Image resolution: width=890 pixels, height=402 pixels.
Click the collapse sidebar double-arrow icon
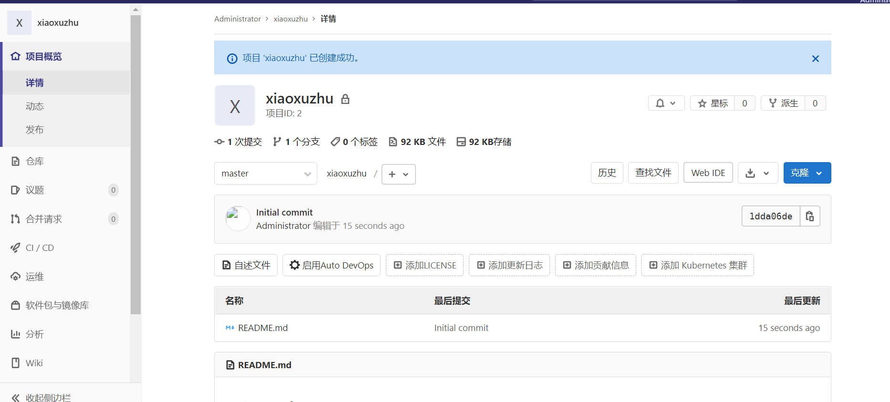[x=16, y=397]
